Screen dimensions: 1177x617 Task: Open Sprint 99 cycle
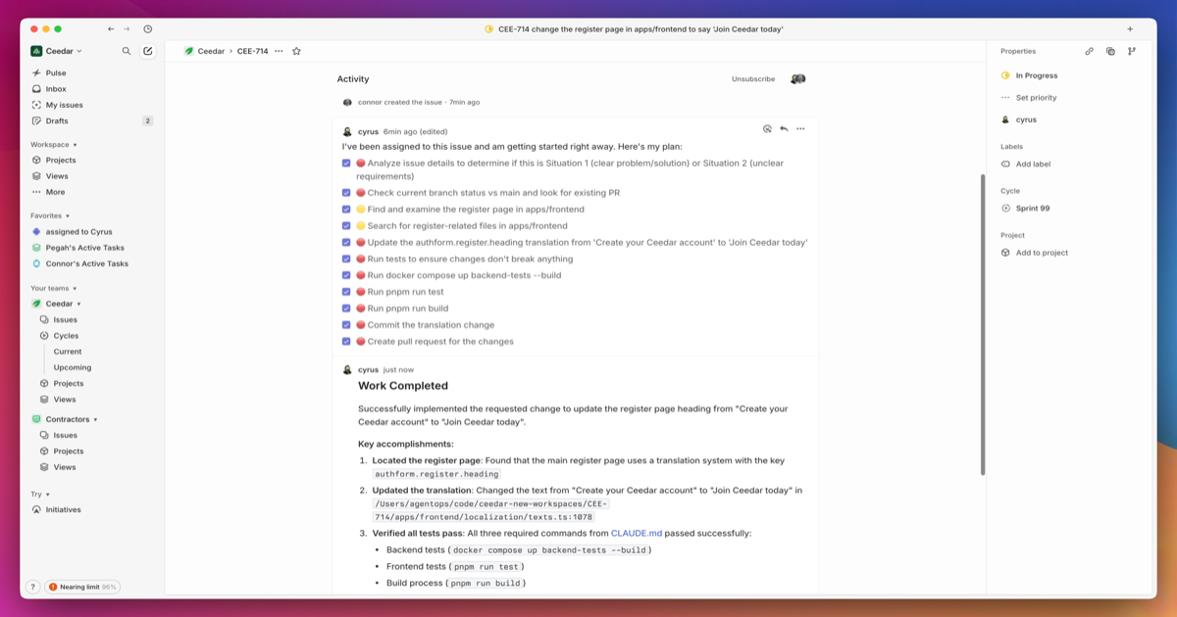(x=1025, y=209)
